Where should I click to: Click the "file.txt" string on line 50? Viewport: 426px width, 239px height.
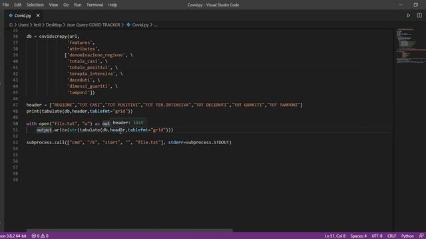point(65,123)
